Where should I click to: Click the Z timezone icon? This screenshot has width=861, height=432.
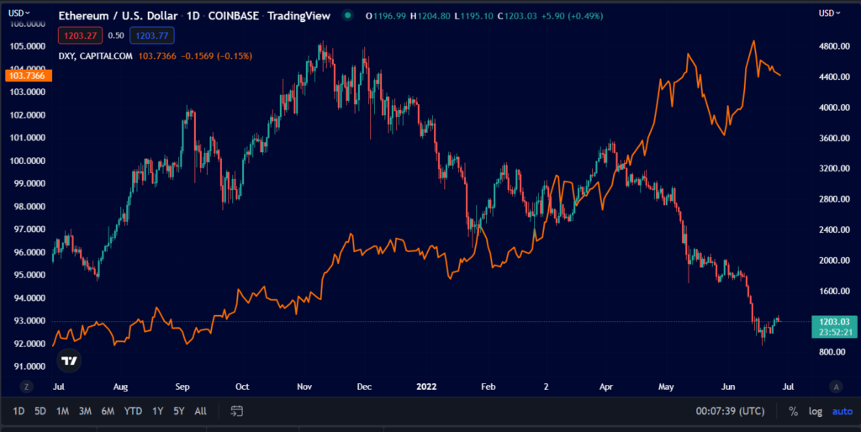coord(26,387)
